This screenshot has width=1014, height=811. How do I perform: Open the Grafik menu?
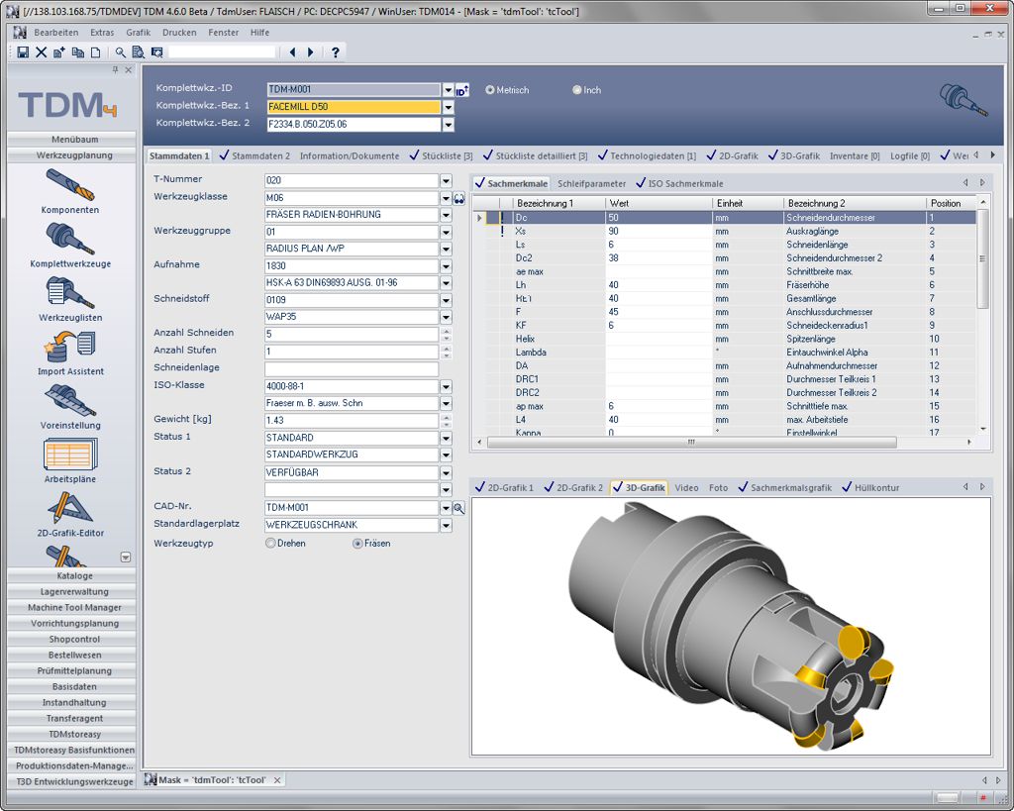(x=139, y=33)
